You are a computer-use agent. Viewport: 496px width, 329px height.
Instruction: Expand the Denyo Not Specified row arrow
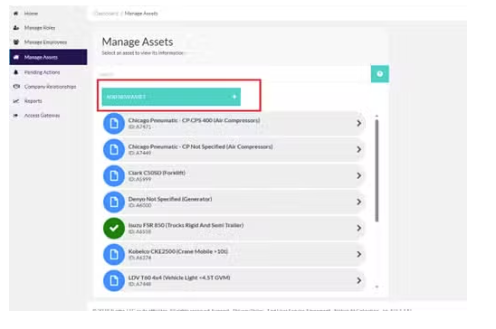pos(359,202)
